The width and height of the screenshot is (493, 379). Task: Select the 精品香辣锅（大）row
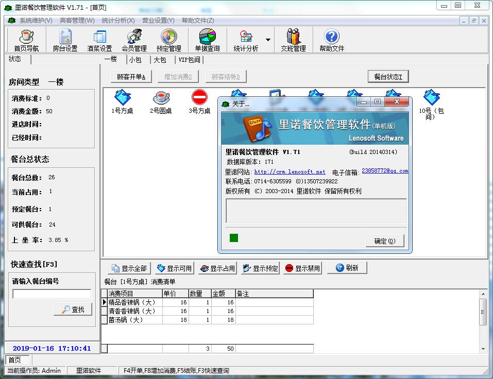point(208,302)
